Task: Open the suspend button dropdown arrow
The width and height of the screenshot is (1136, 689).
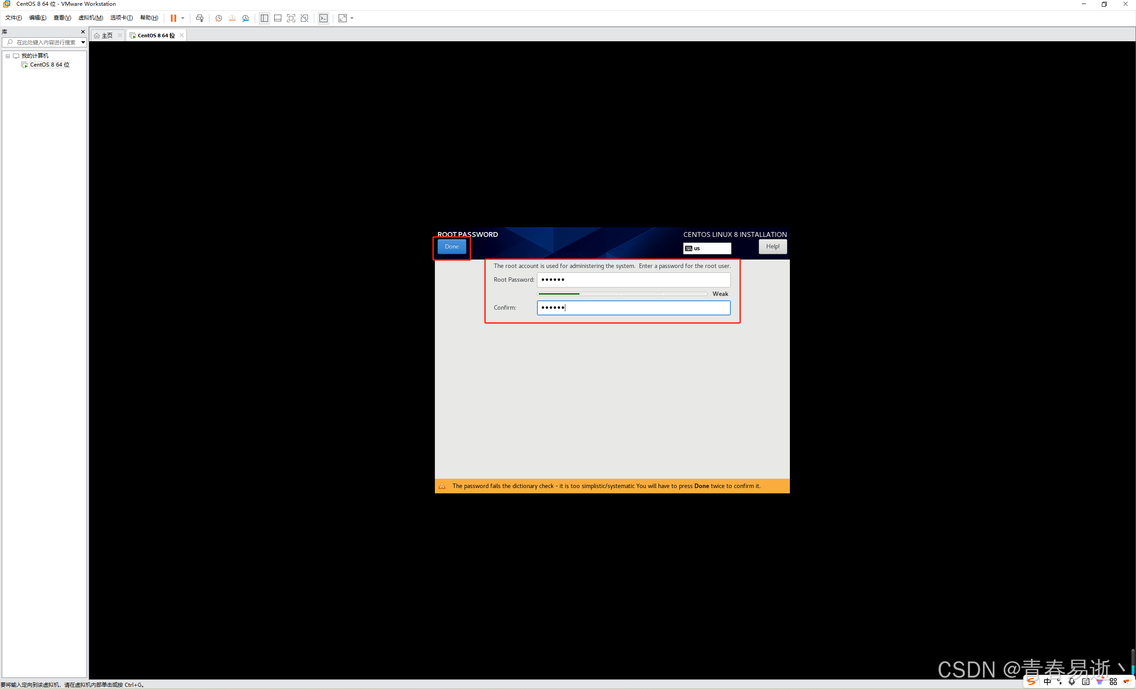Action: click(183, 18)
